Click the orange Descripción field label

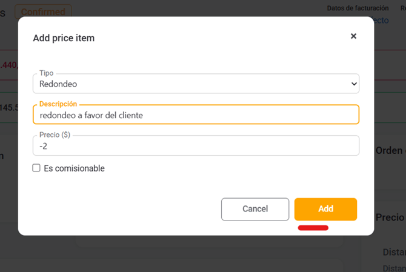click(58, 104)
